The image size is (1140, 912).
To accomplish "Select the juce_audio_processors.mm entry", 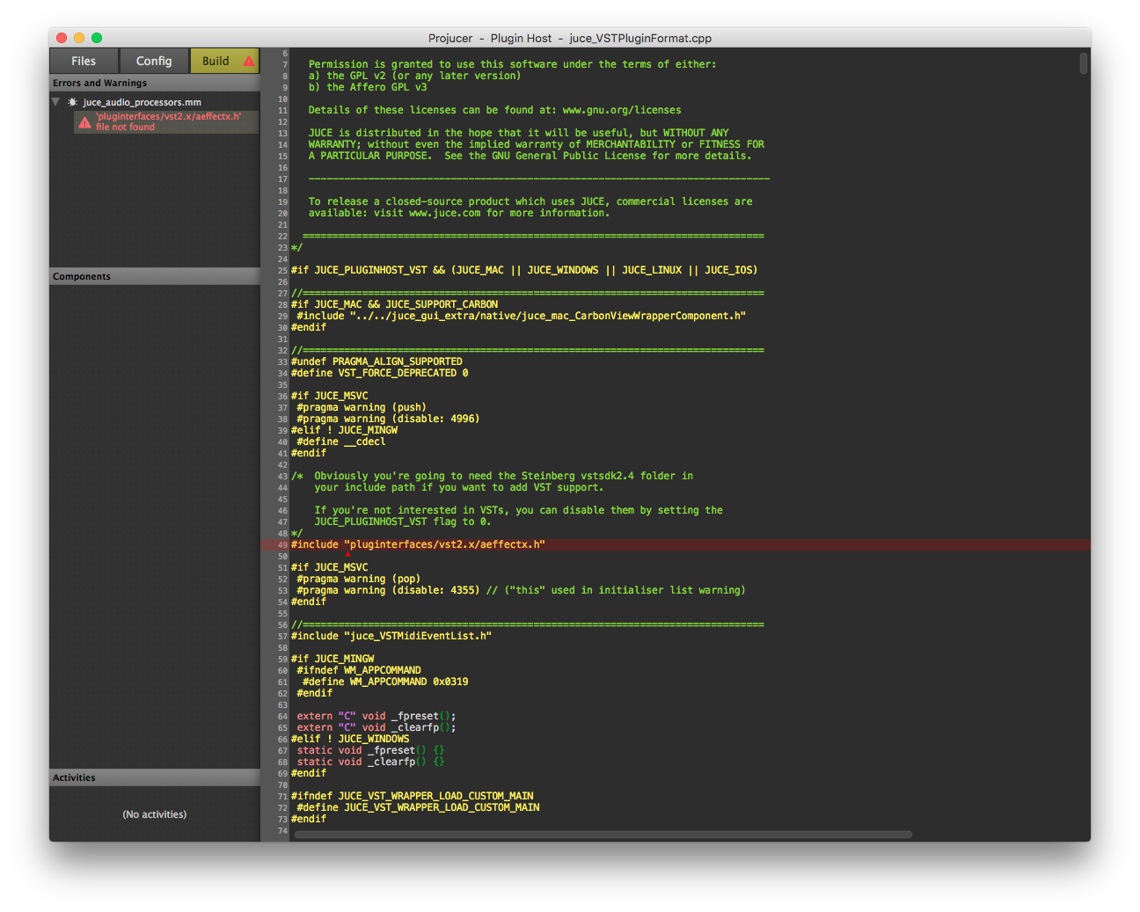I will coord(142,102).
